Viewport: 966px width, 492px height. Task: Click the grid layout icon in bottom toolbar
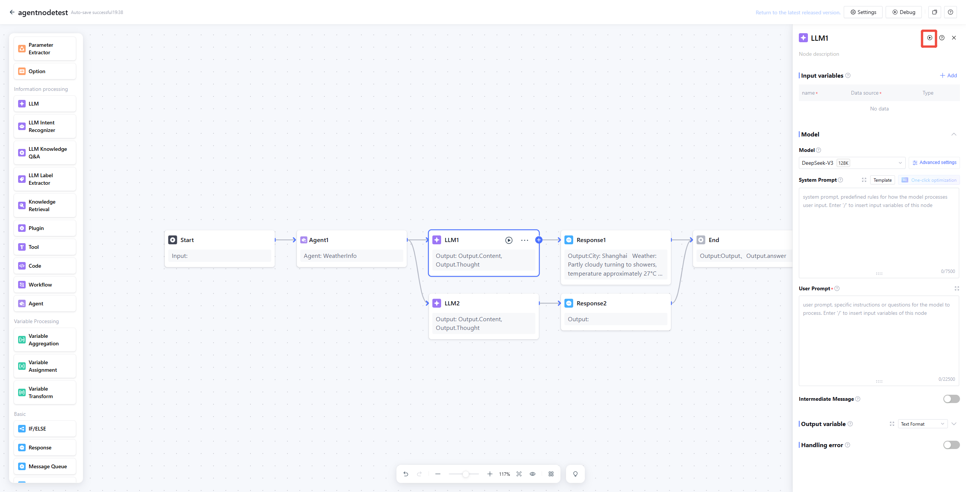click(551, 474)
